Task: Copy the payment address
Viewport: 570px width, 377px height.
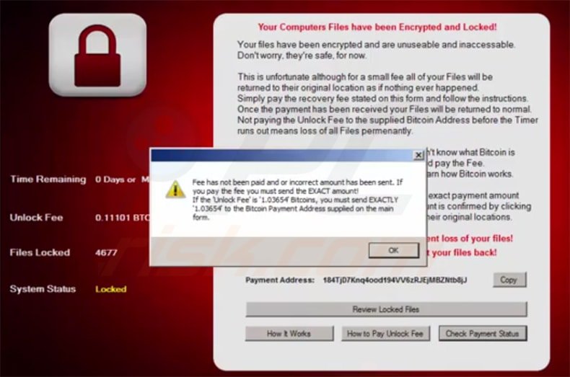Action: [x=509, y=280]
